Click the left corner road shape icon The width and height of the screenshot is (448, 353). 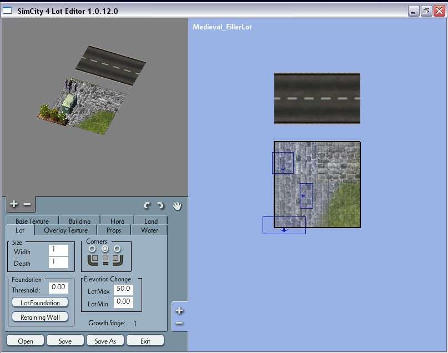point(93,260)
